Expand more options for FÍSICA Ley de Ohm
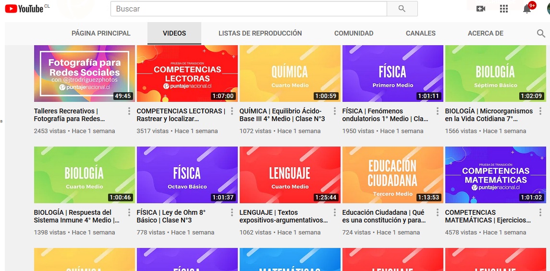 [232, 213]
